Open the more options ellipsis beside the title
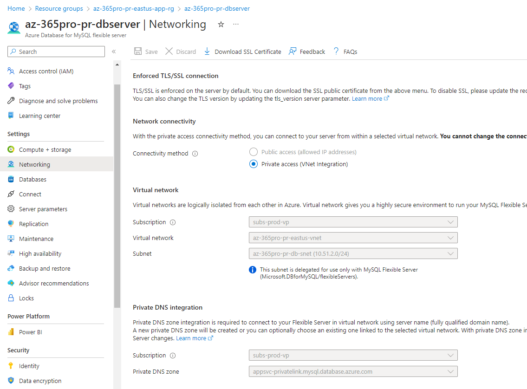Screen dimensions: 527x389 click(x=236, y=24)
